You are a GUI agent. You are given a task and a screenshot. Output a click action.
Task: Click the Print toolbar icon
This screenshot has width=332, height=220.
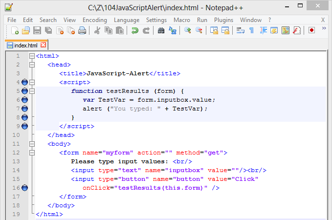(82, 30)
